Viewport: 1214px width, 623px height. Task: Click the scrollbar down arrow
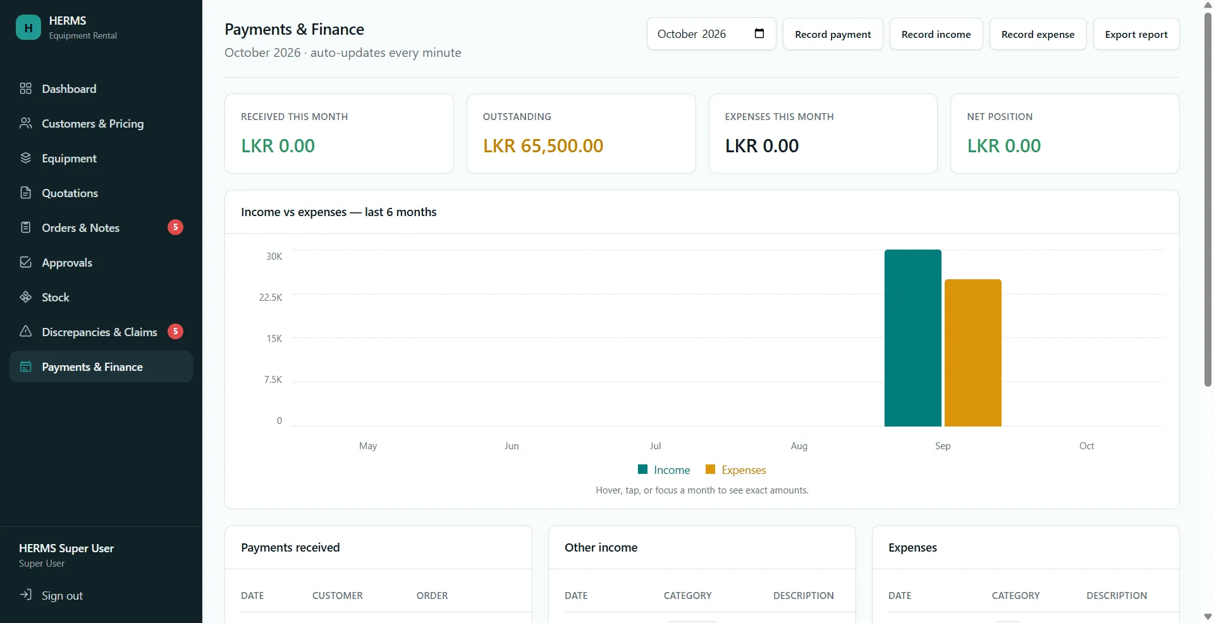[1208, 617]
